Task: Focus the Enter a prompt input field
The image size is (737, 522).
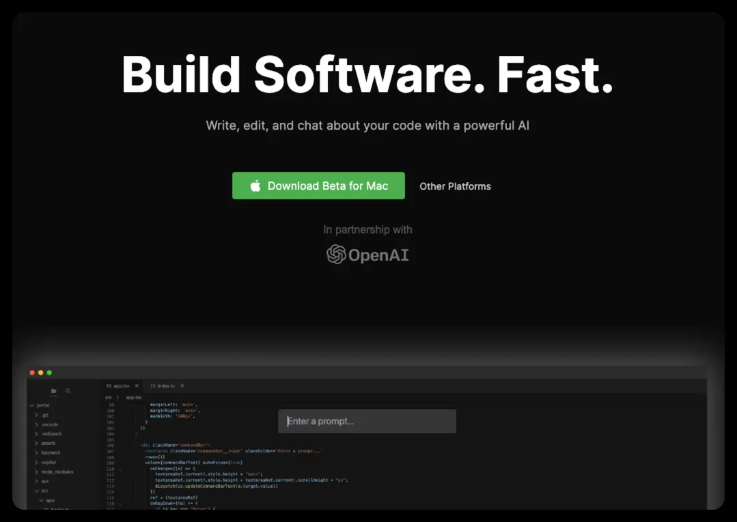Action: click(x=367, y=421)
